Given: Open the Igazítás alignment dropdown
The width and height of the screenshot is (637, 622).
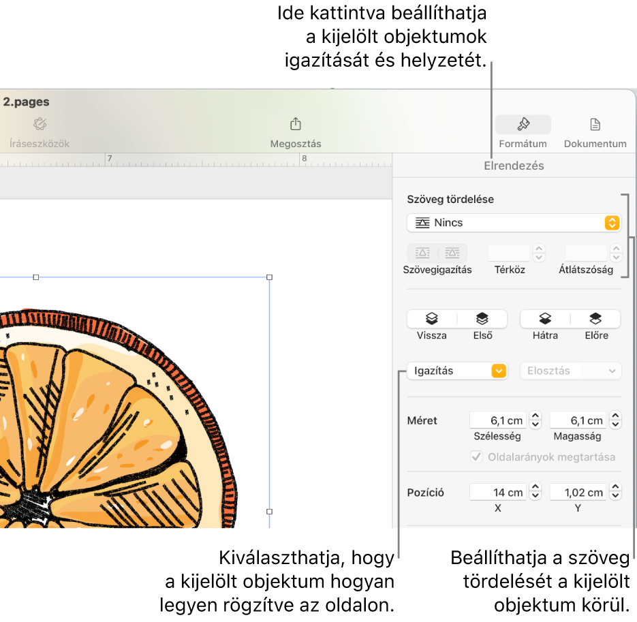Looking at the screenshot, I should pos(457,371).
